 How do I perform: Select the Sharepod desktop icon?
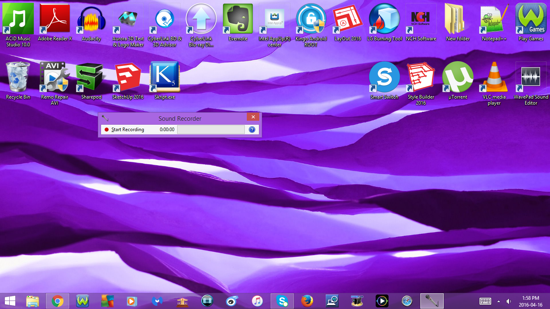pos(91,81)
